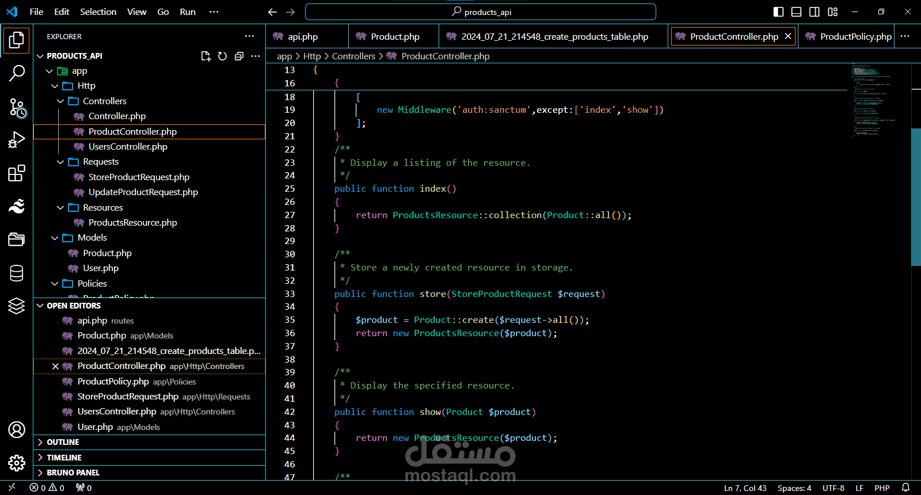Open the Edit menu

pyautogui.click(x=62, y=12)
